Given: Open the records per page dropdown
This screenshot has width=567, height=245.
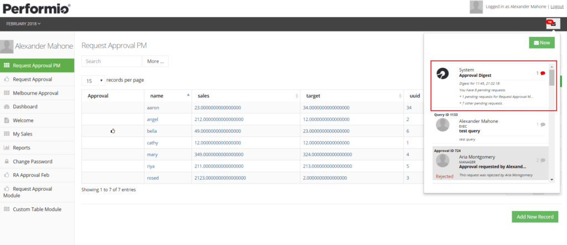Looking at the screenshot, I should click(94, 80).
